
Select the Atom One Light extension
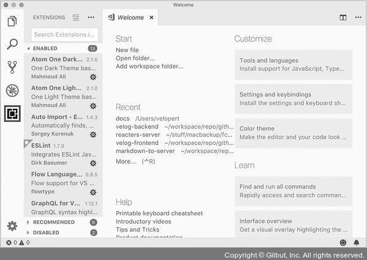click(63, 97)
